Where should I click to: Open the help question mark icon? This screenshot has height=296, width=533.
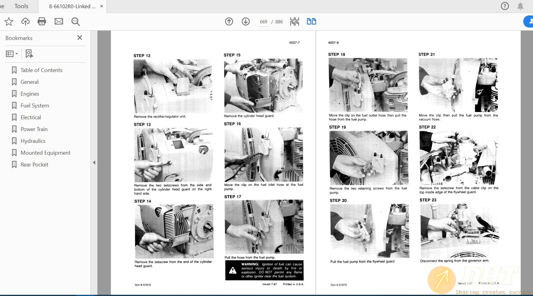tap(505, 6)
